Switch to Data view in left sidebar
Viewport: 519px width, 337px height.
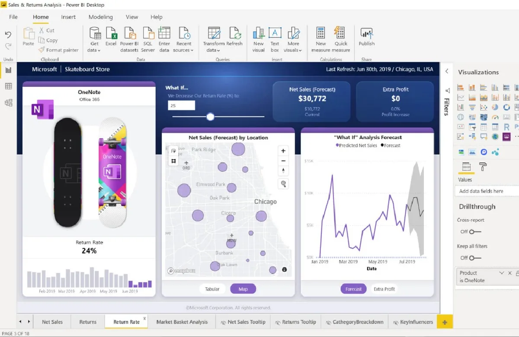(8, 86)
